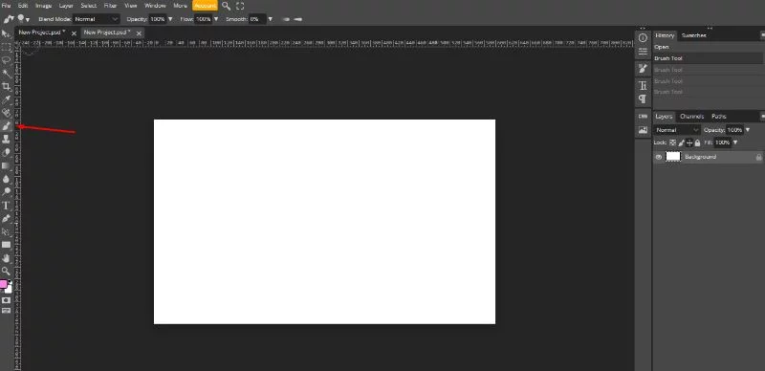Toggle lock position

click(x=689, y=143)
